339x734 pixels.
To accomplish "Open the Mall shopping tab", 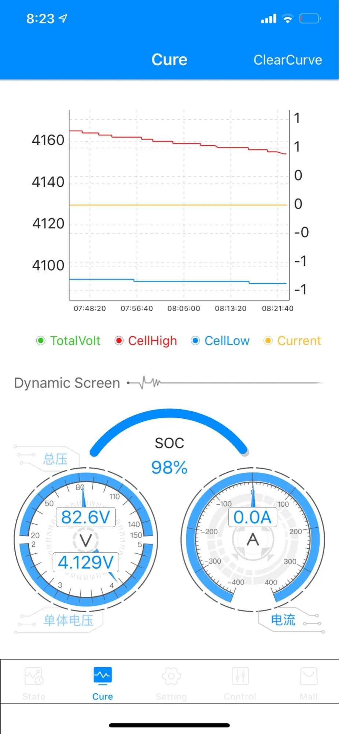I will [x=309, y=676].
